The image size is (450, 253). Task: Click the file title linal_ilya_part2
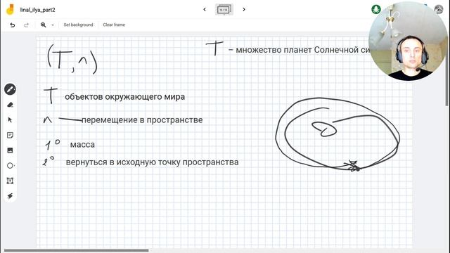[37, 10]
